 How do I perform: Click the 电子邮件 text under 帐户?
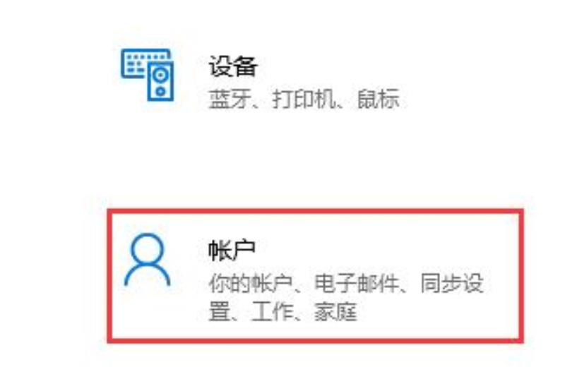coord(357,283)
